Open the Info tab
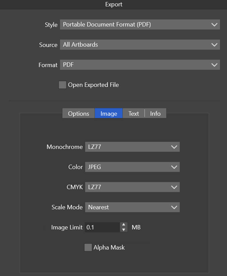This screenshot has height=276, width=227. (155, 113)
